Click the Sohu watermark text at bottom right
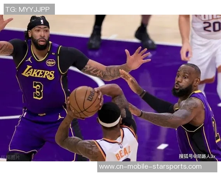Image resolution: width=221 pixels, height=176 pixels. pos(197,156)
